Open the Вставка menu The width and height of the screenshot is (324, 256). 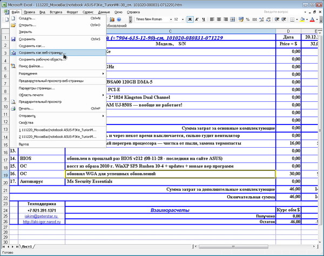click(56, 12)
